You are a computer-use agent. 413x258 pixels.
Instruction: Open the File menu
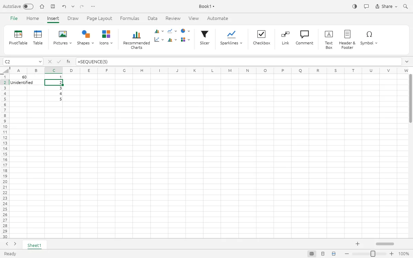click(14, 18)
